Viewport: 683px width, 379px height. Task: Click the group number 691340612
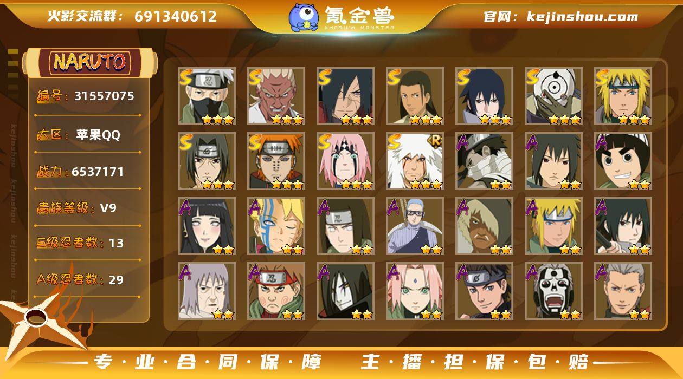click(176, 16)
